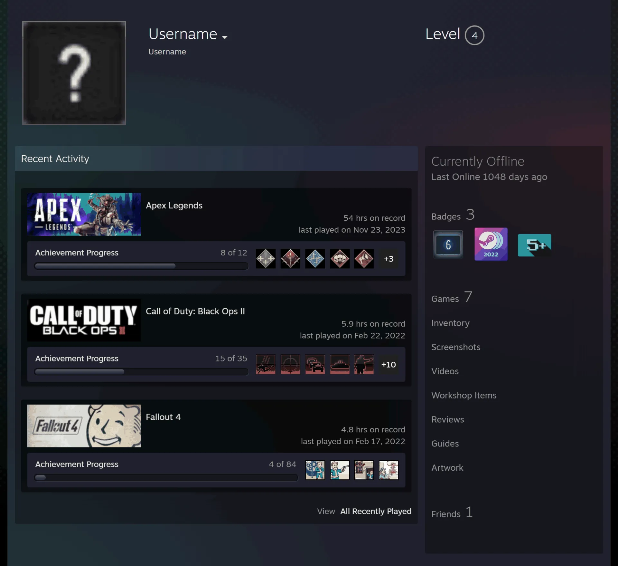Click the blue crossed Apex Legends achievement icon
This screenshot has height=566, width=618.
point(315,258)
